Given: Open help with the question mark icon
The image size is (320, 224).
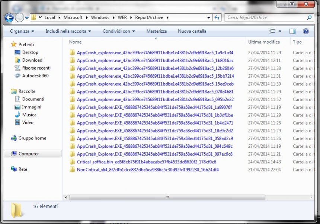Looking at the screenshot, I should (x=306, y=31).
